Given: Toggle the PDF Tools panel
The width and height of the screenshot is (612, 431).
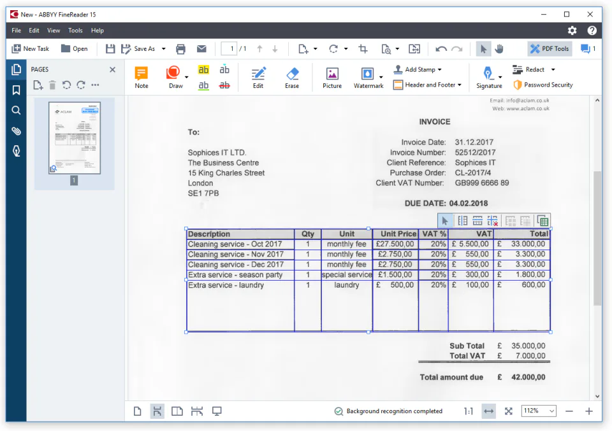Looking at the screenshot, I should coord(550,49).
